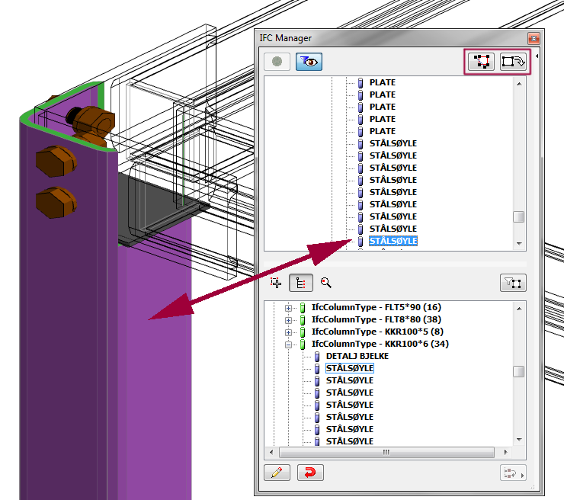Click the IFC Manager title bar
Image resolution: width=564 pixels, height=500 pixels.
click(392, 38)
